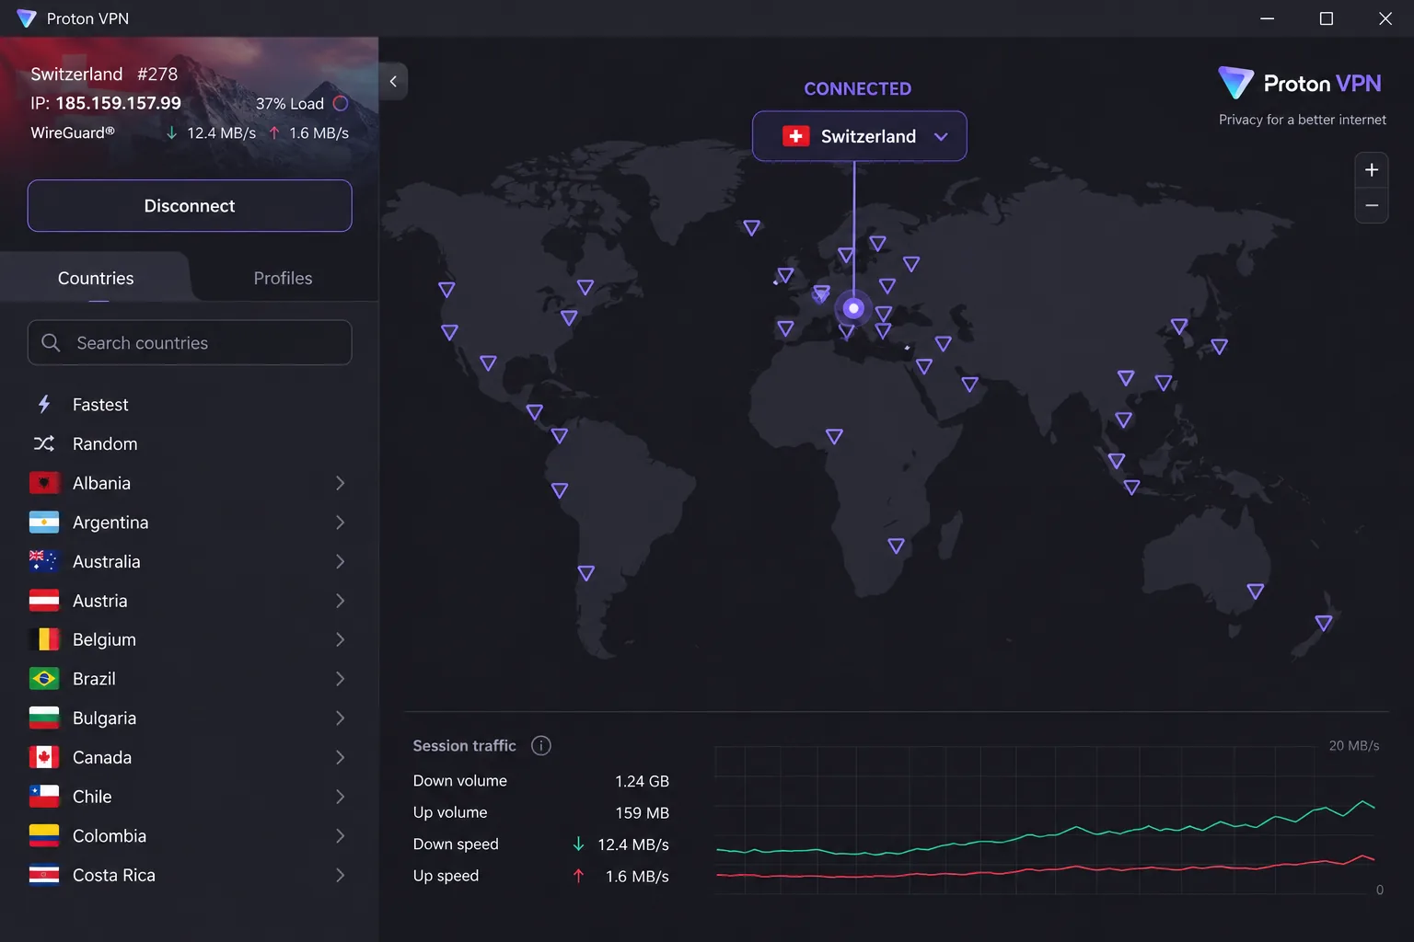This screenshot has height=942, width=1414.
Task: Zoom out on the map
Action: pos(1372,205)
